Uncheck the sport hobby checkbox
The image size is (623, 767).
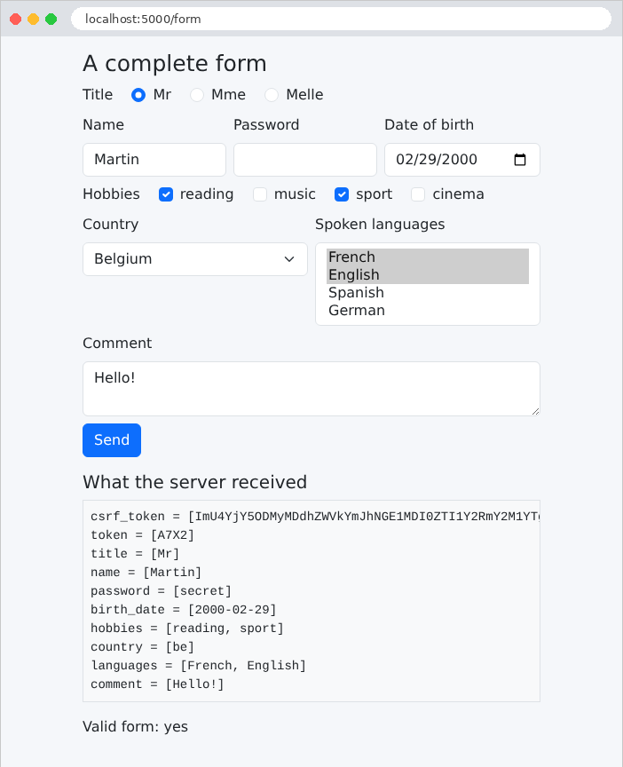342,194
